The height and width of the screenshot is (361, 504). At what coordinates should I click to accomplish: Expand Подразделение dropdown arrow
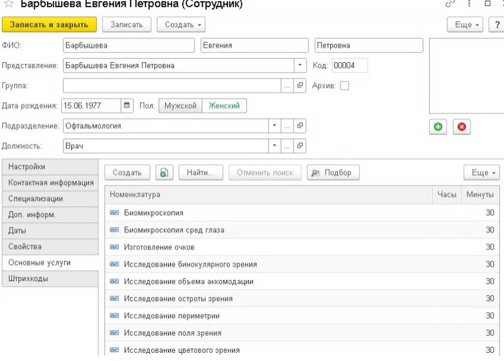click(x=274, y=126)
